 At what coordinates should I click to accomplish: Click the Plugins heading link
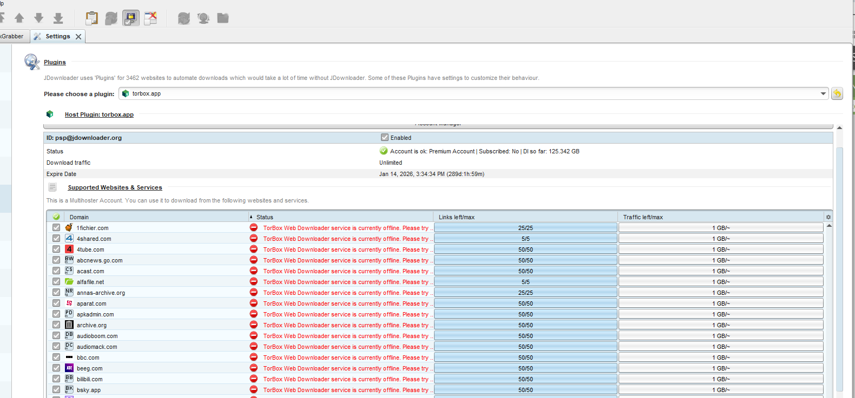pos(55,62)
